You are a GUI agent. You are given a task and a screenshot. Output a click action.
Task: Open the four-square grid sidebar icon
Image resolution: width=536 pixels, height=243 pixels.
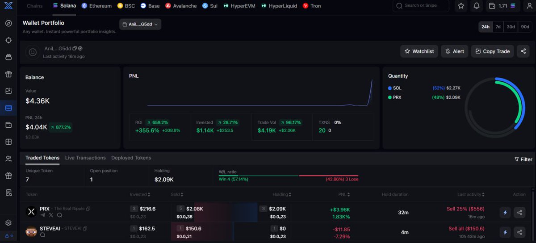[x=8, y=142]
